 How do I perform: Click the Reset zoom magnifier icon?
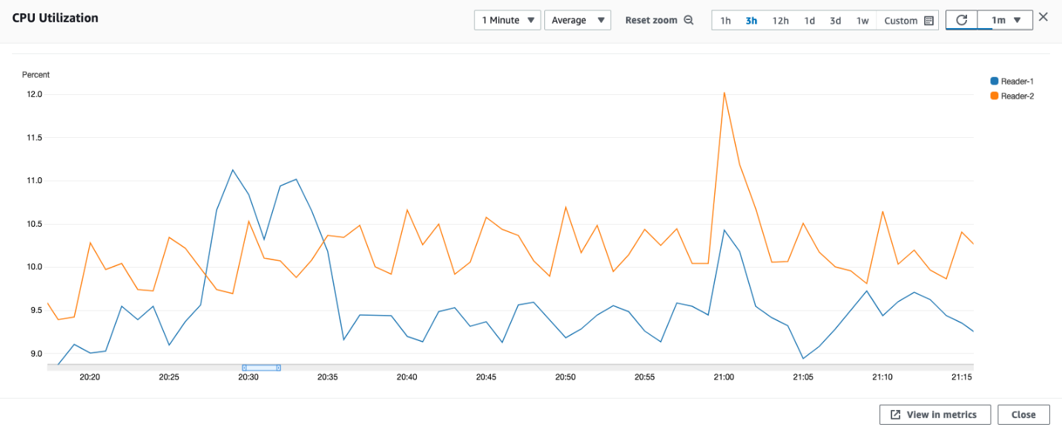[688, 20]
